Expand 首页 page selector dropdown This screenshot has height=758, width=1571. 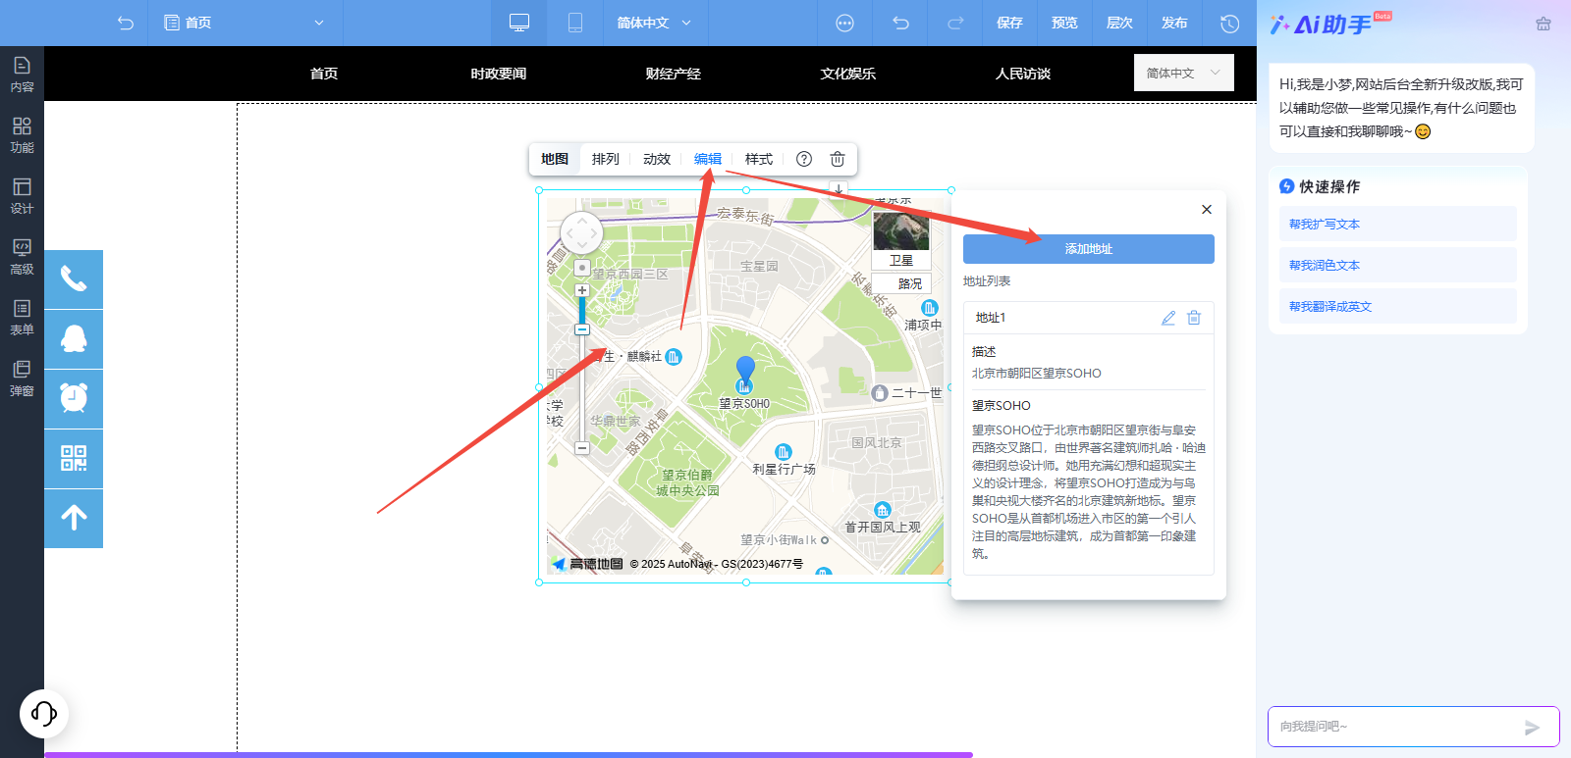[245, 23]
